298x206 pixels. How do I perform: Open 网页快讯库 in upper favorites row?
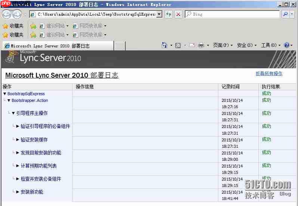coord(90,26)
